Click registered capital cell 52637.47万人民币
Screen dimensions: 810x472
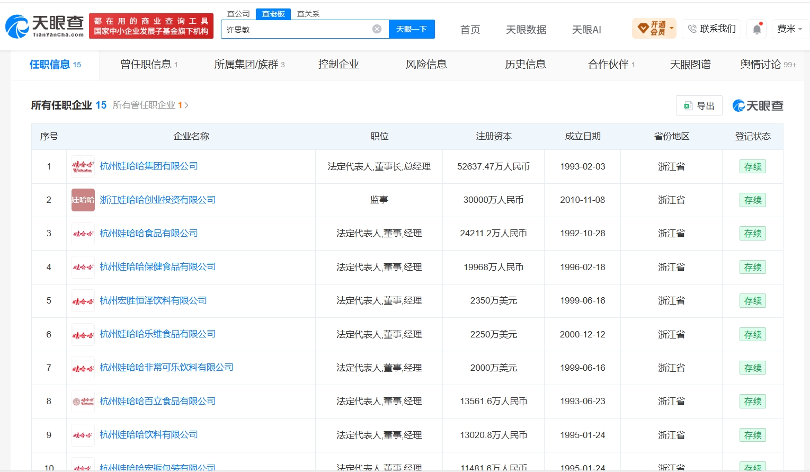coord(493,166)
